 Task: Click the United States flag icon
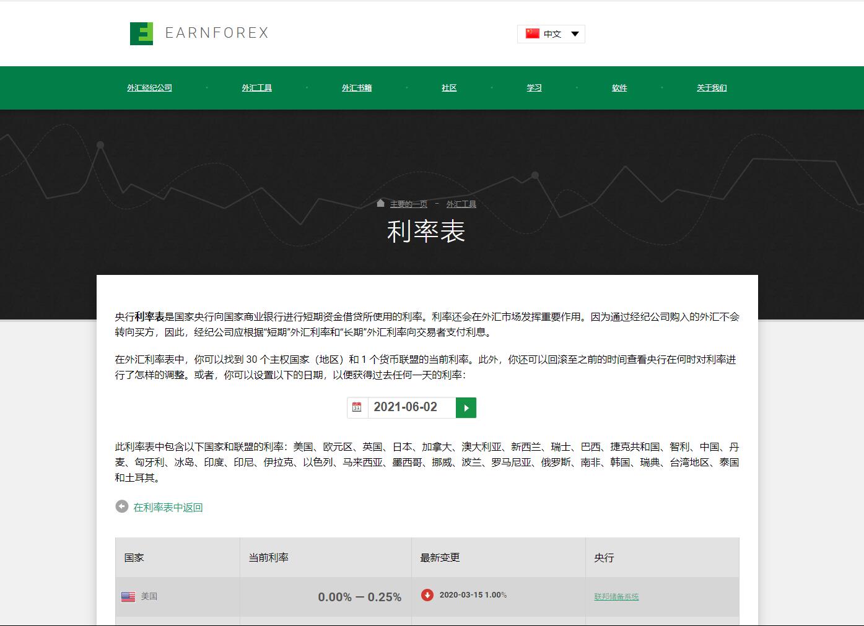[128, 597]
